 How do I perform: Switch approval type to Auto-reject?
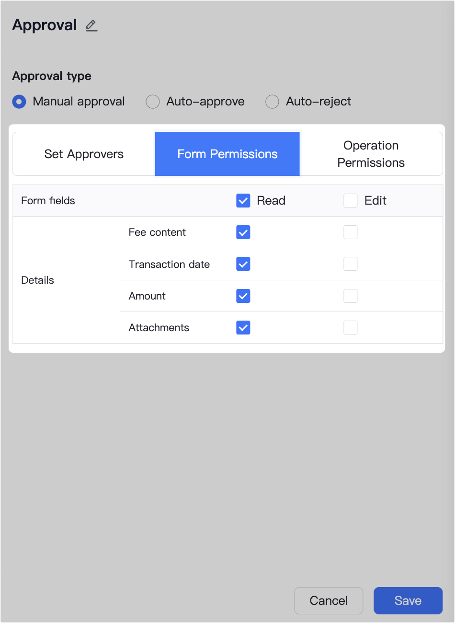tap(272, 102)
